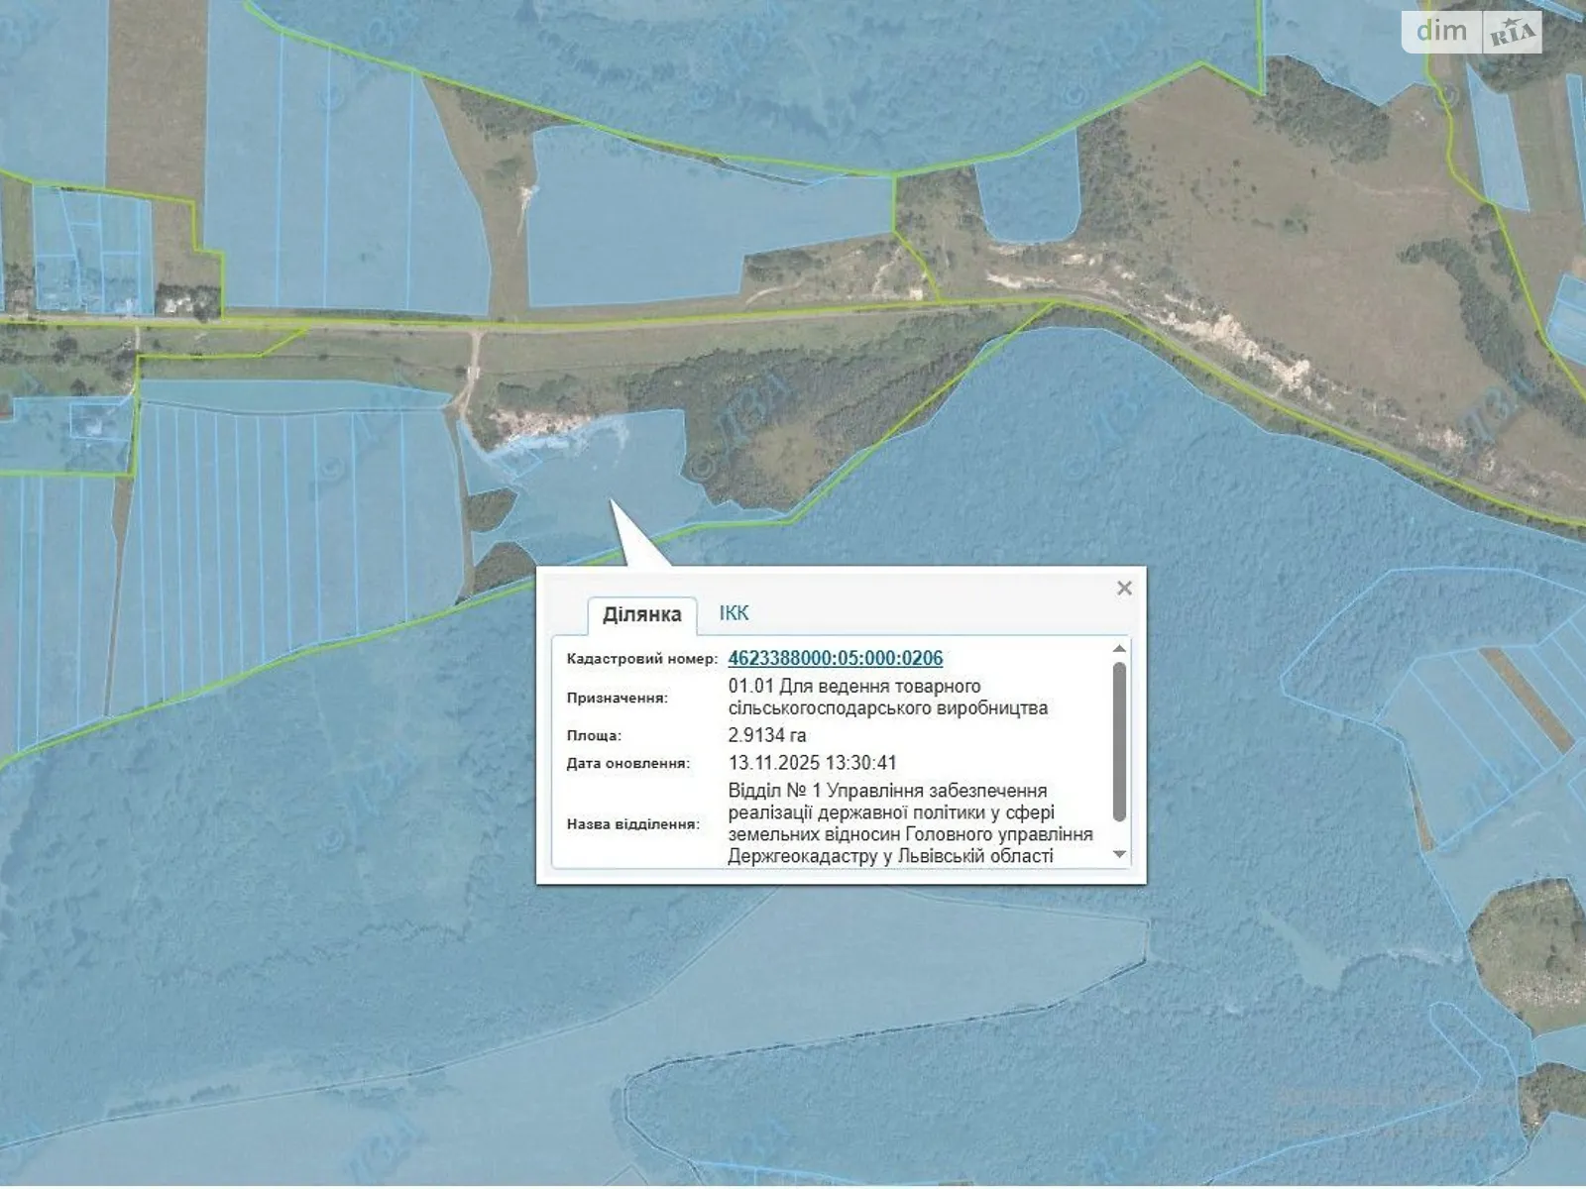The width and height of the screenshot is (1586, 1189).
Task: Click the update date 13.11.2025 13:30:41
Action: pos(812,763)
